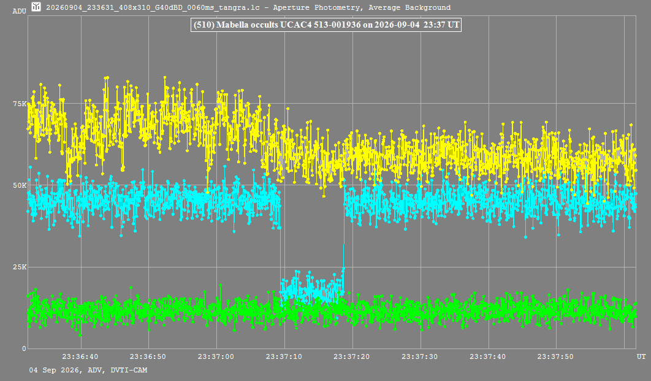
Task: Click the footer text with date and DVTI-CAM
Action: (88, 370)
